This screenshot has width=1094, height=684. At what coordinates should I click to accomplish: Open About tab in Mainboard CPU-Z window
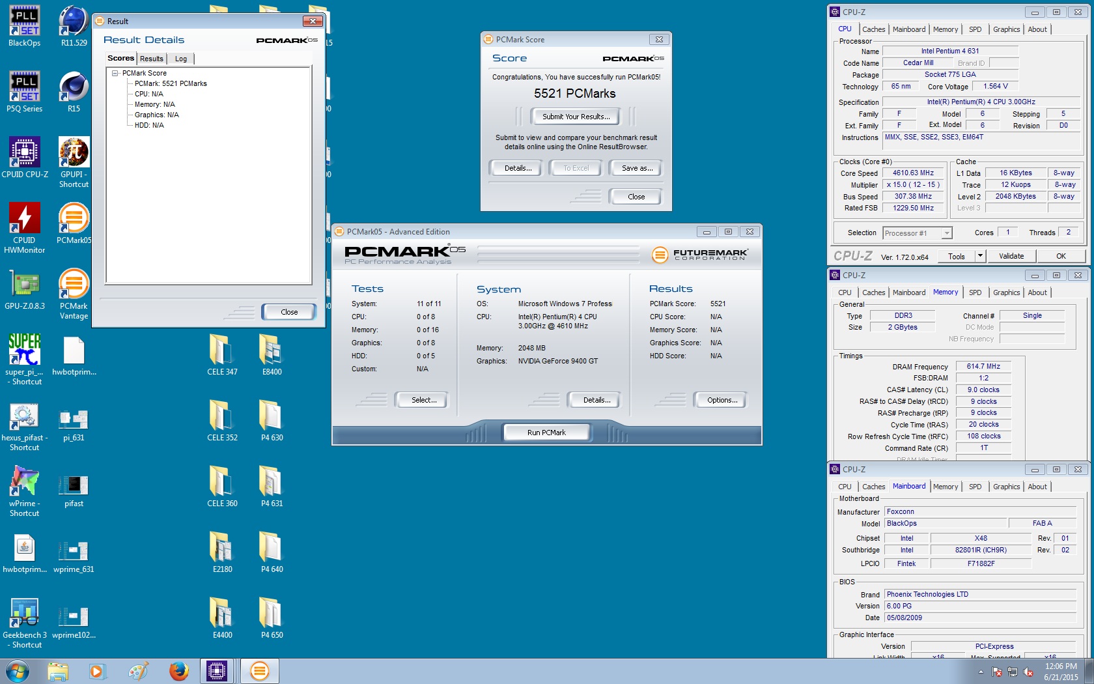1037,487
